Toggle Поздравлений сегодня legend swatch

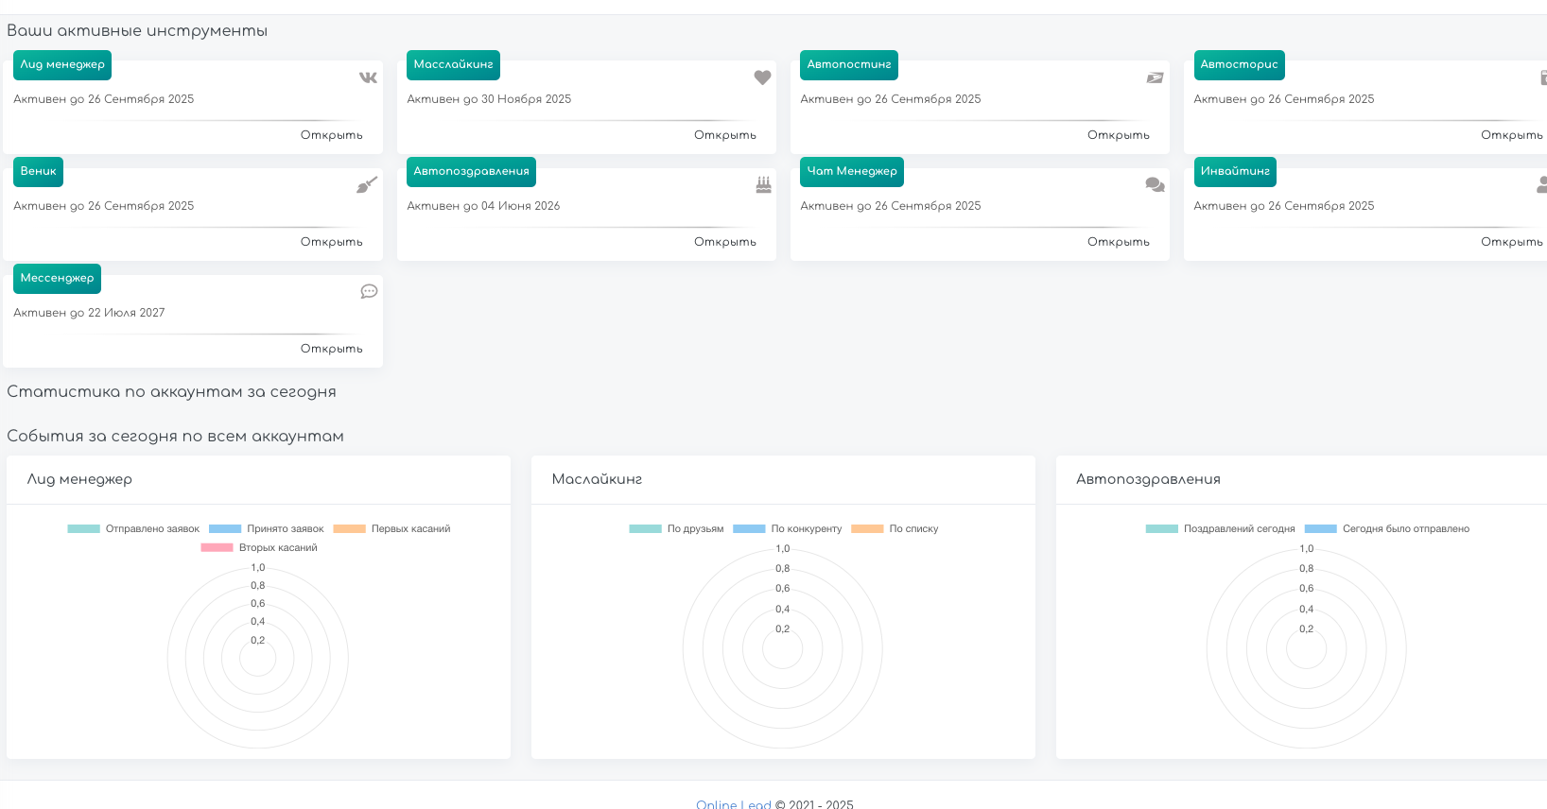pyautogui.click(x=1162, y=529)
